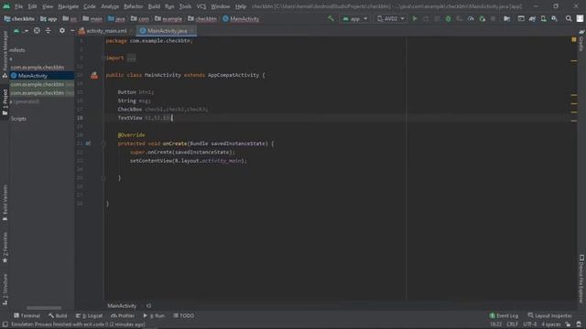Open the View menu

48,6
